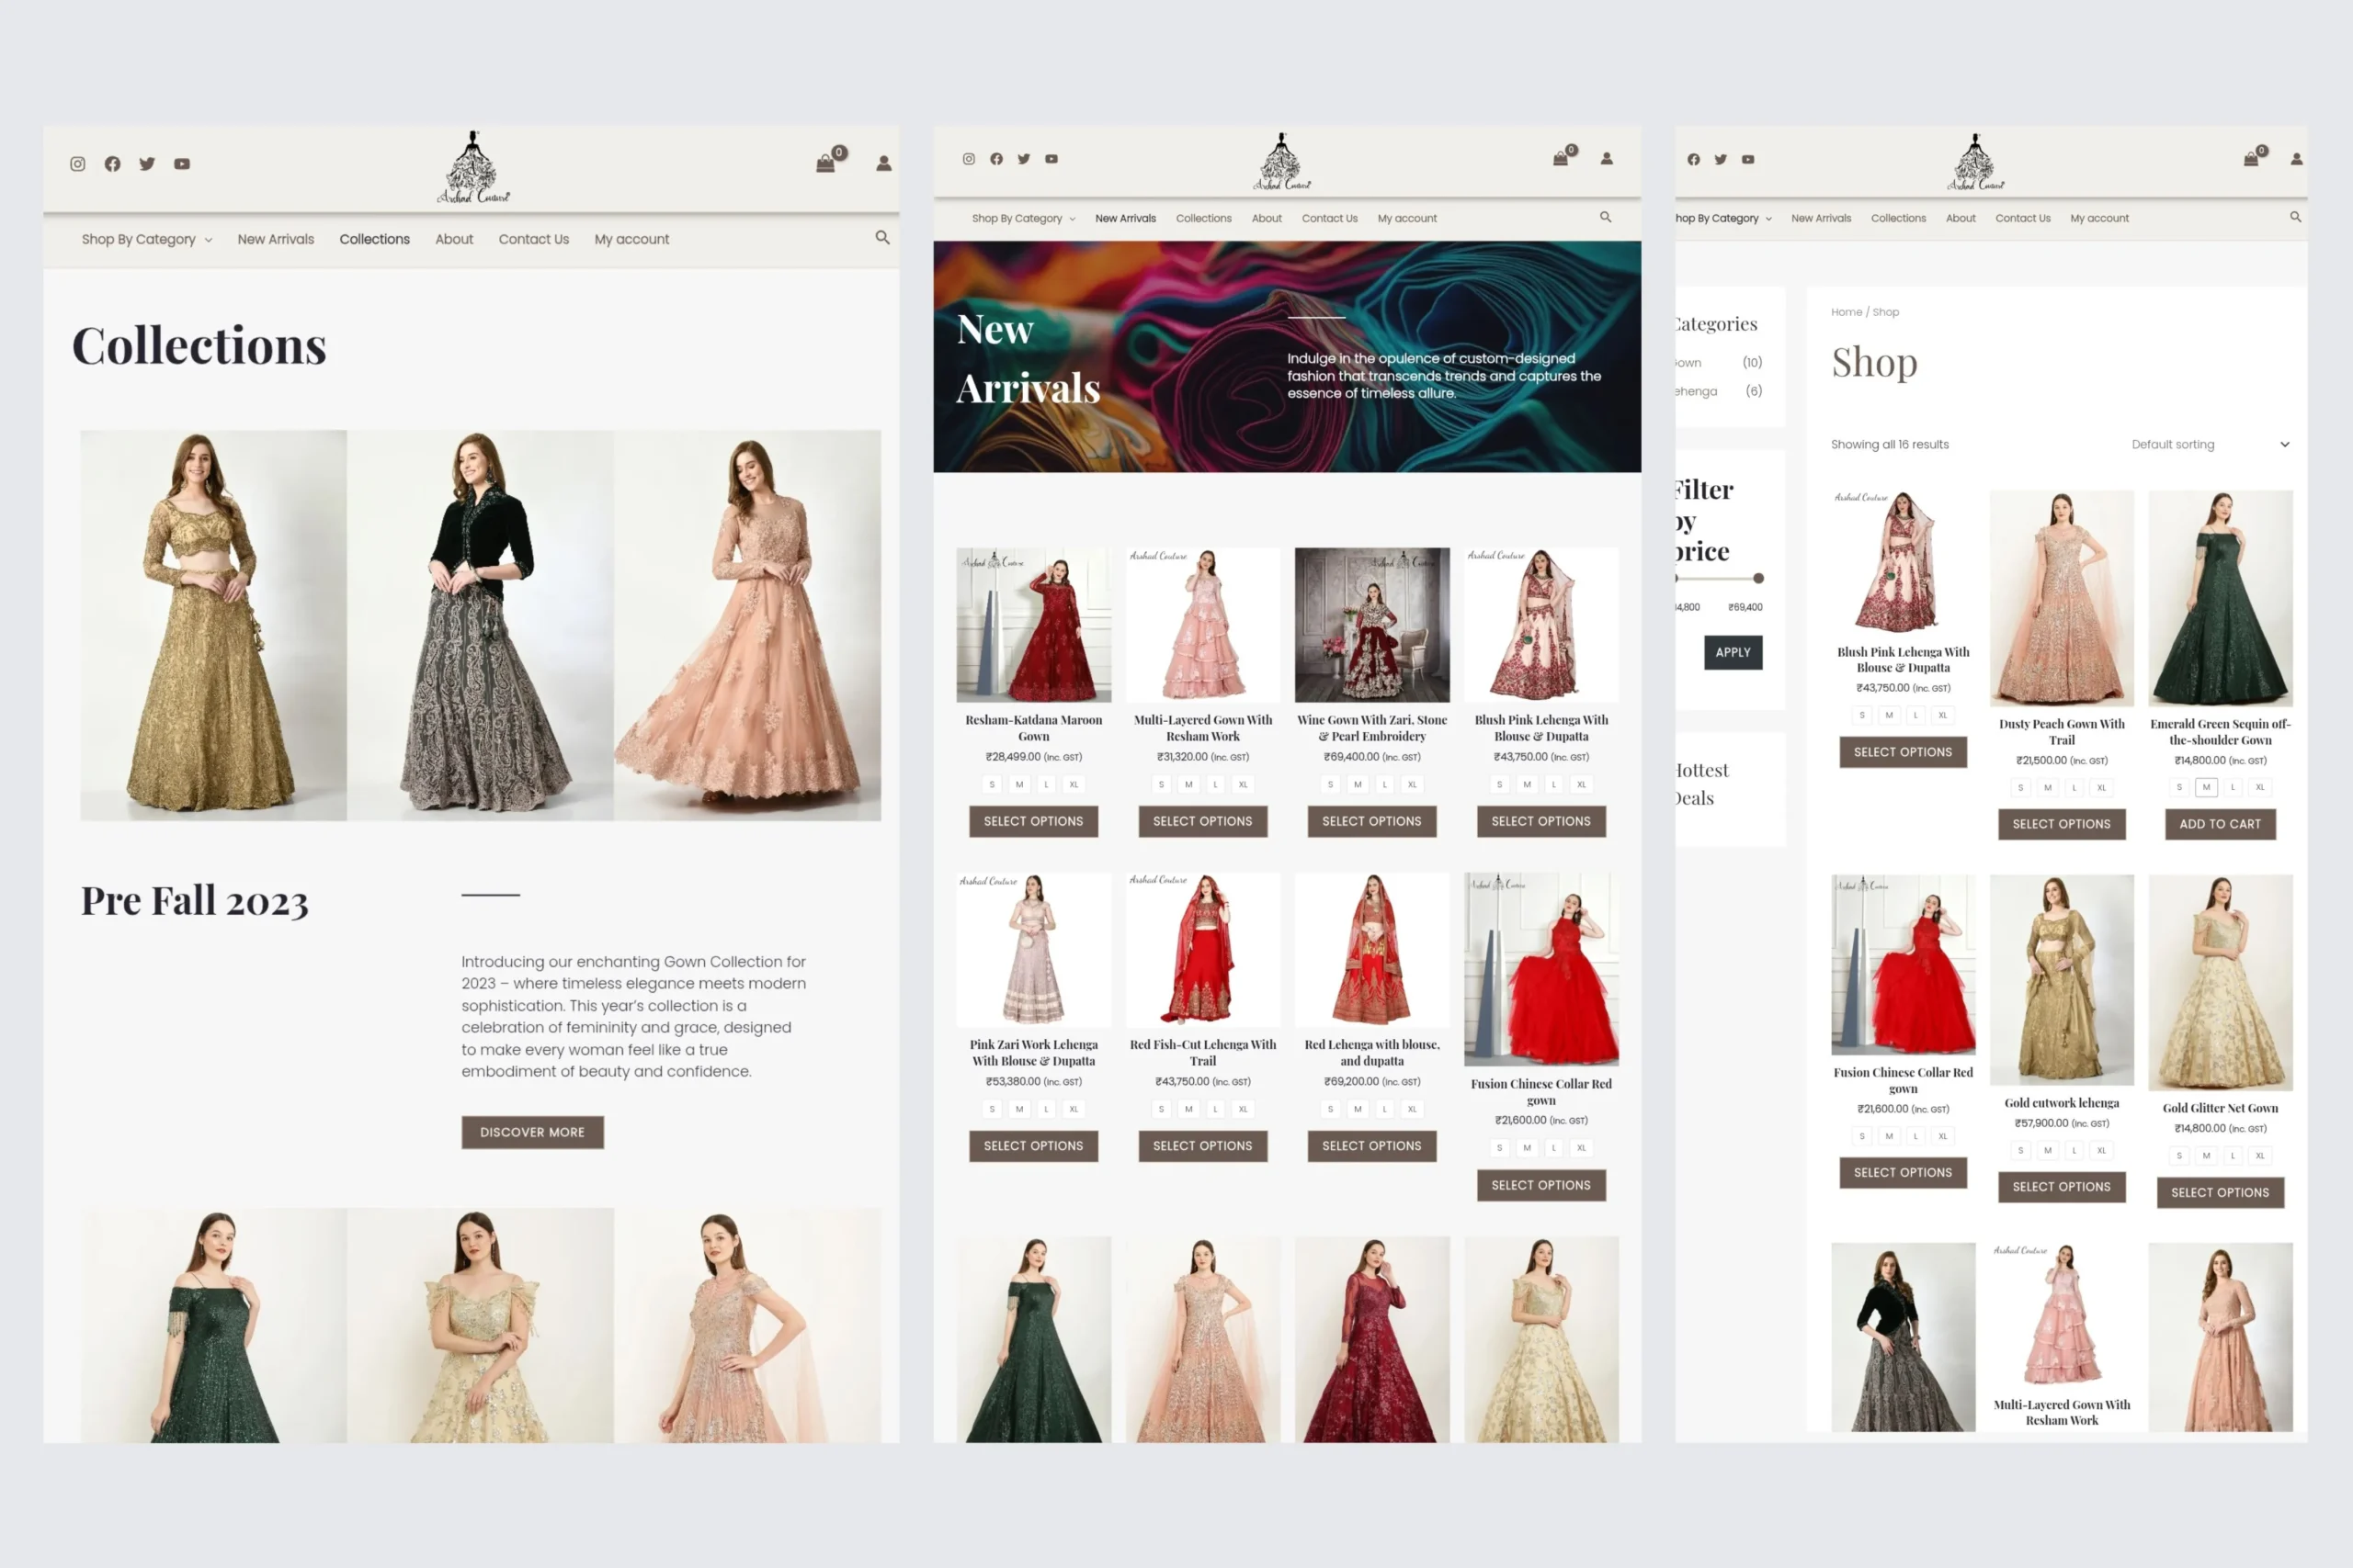Open Instagram icon in Collections page header
This screenshot has height=1568, width=2353.
tap(77, 164)
